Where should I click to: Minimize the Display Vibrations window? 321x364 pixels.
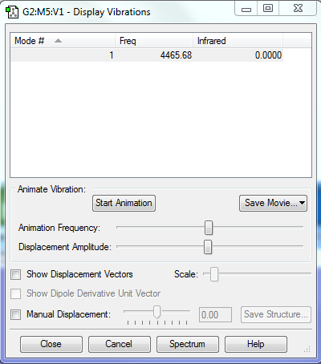pos(246,10)
